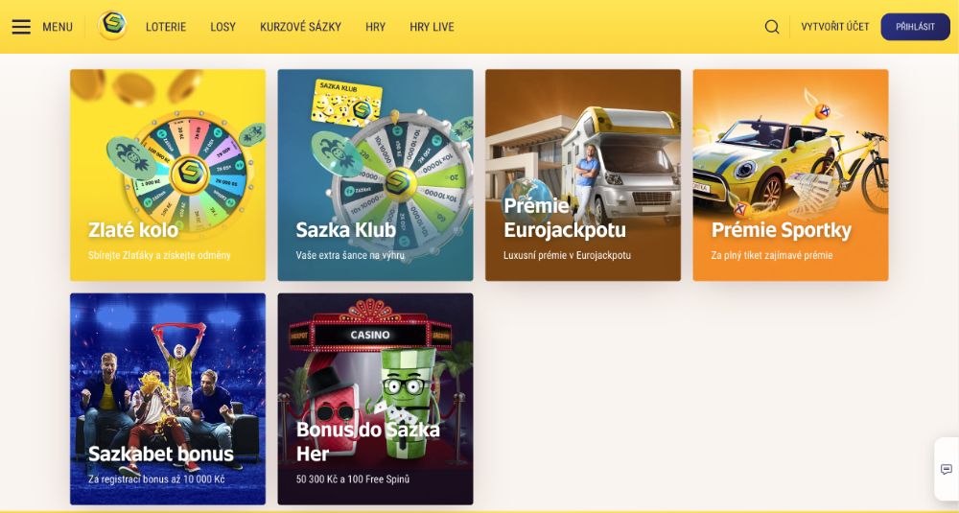Click the Casino marquee sign
The image size is (959, 513).
tap(370, 335)
